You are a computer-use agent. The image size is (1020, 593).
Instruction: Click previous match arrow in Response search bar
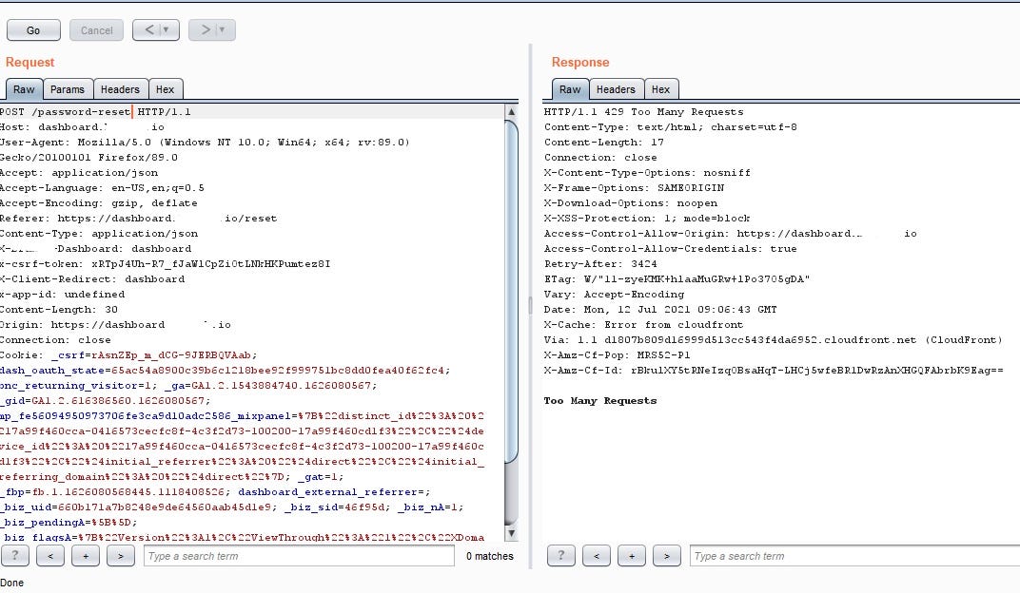click(598, 555)
